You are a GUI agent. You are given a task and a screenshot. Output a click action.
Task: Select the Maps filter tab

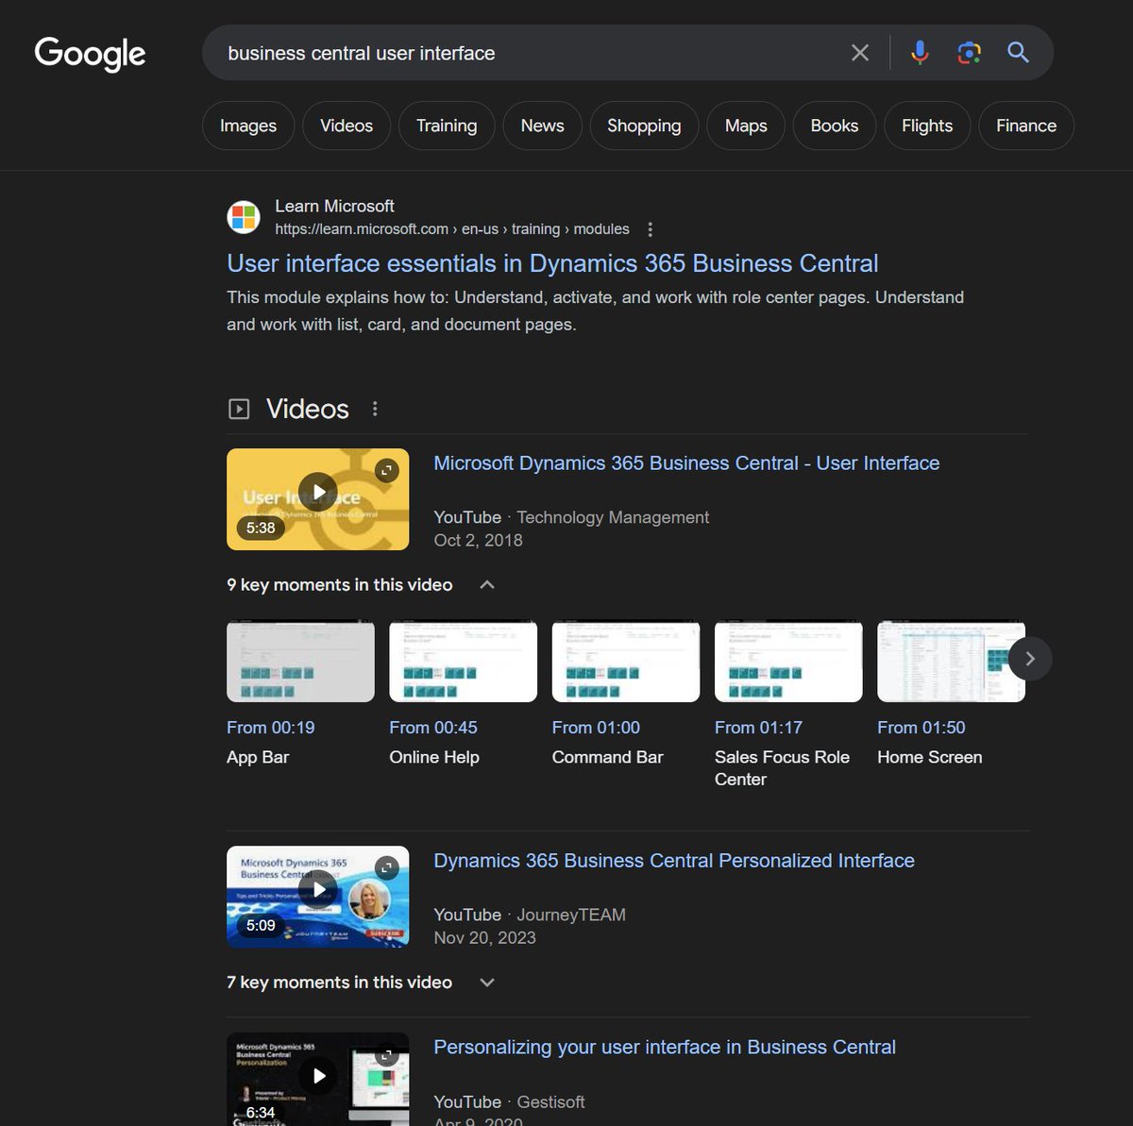(746, 126)
